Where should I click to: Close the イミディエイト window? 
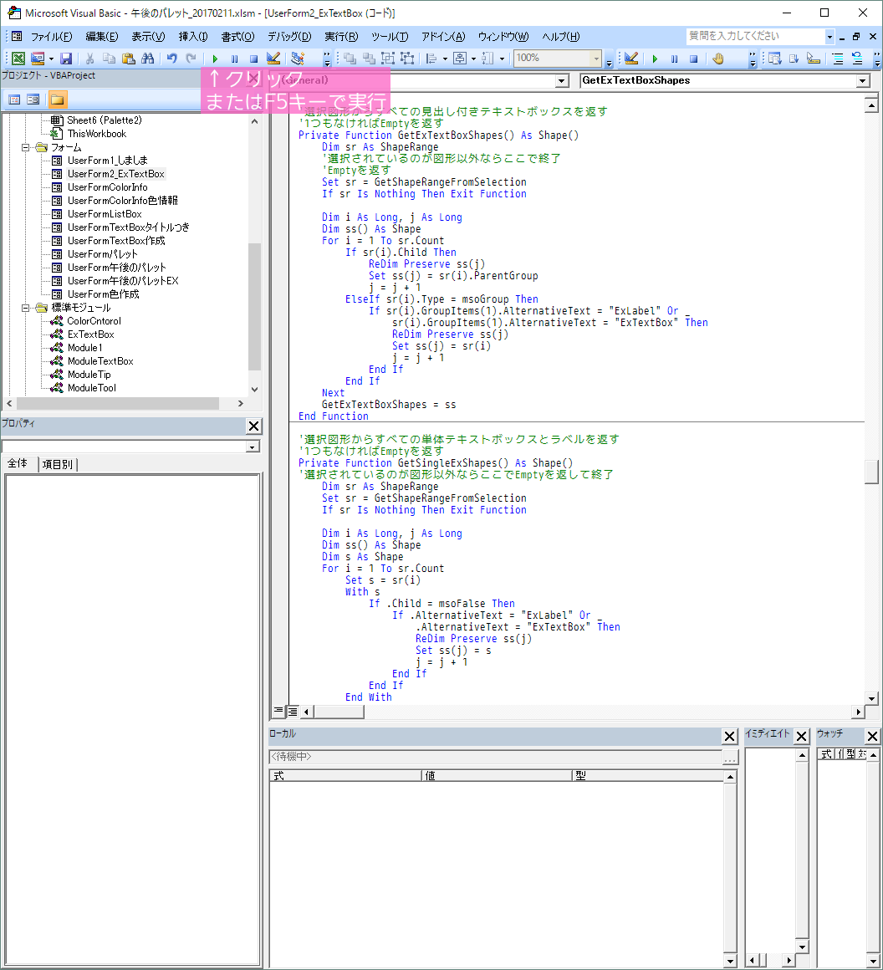click(801, 736)
